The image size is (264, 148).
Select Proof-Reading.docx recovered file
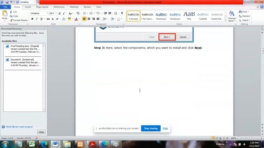point(23,49)
